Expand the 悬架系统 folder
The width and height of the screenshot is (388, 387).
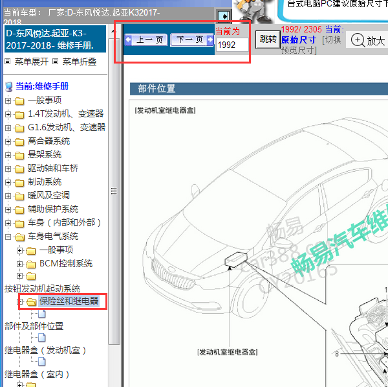click(8, 156)
